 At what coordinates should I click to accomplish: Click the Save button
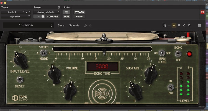click(x=61, y=25)
